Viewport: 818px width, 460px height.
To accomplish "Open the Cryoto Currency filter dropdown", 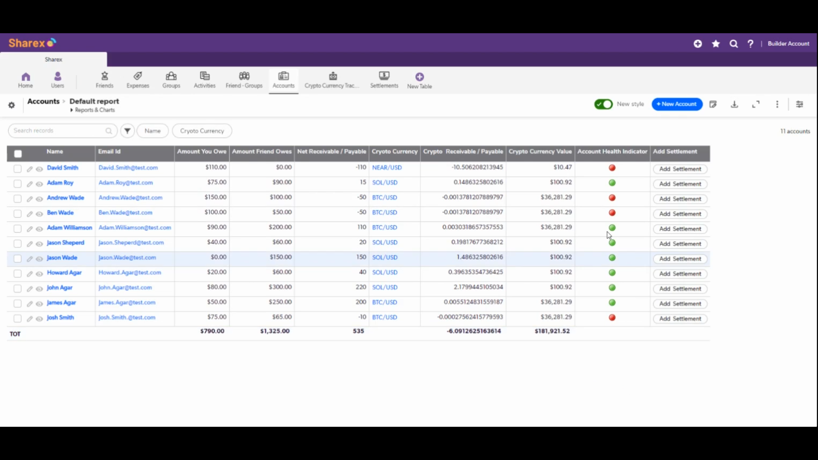I will pos(202,131).
